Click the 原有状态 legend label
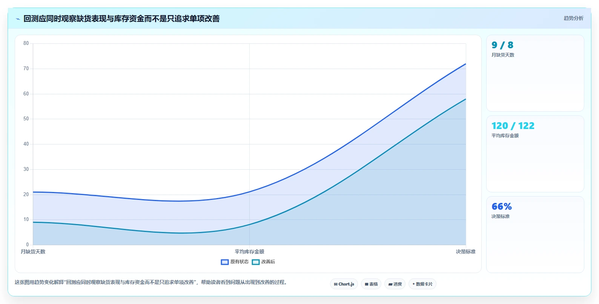599x304 pixels. pyautogui.click(x=240, y=262)
